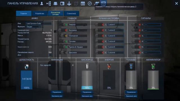Click the oxygen 18% level bar
This screenshot has height=101, width=180.
(x=87, y=80)
